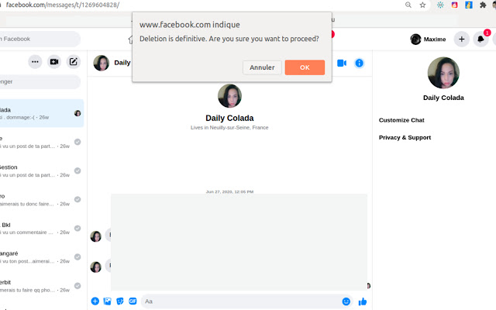Open the conversation named 'erbit'
Image resolution: width=496 pixels, height=310 pixels.
[41, 286]
